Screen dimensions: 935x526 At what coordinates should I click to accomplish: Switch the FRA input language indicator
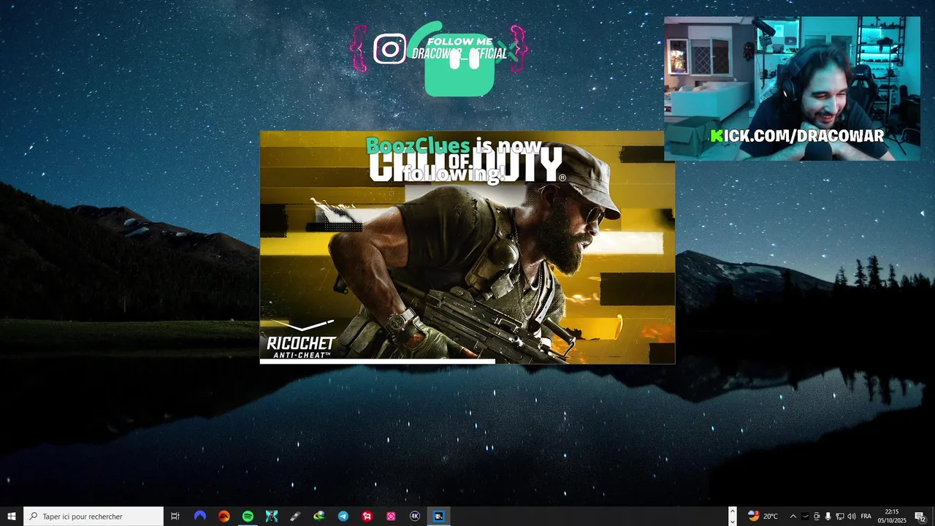click(x=866, y=516)
